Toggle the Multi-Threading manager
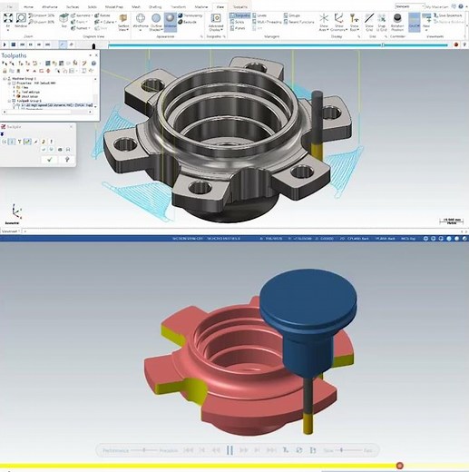Screen dimensions: 469x472 click(x=267, y=22)
